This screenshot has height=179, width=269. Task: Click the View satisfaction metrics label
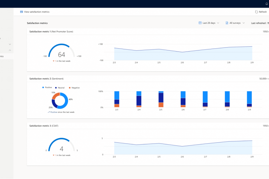(37, 12)
